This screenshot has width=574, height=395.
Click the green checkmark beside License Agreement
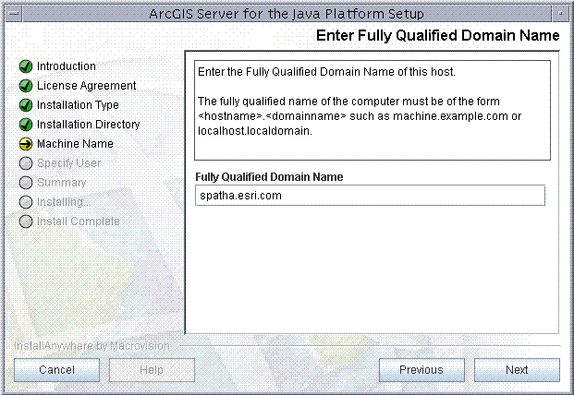coord(26,86)
